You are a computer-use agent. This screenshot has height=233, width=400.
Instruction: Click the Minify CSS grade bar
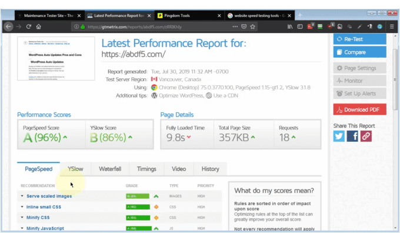point(138,218)
